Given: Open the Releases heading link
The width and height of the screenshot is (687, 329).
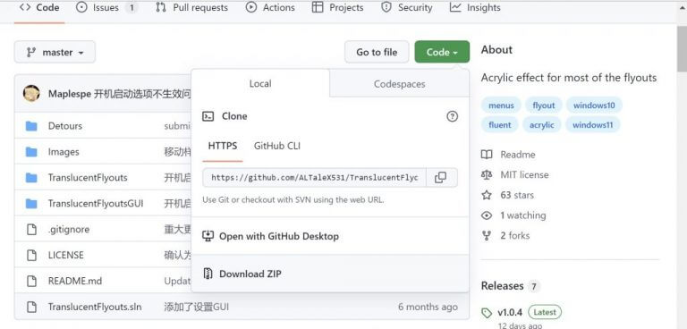Looking at the screenshot, I should pyautogui.click(x=502, y=286).
